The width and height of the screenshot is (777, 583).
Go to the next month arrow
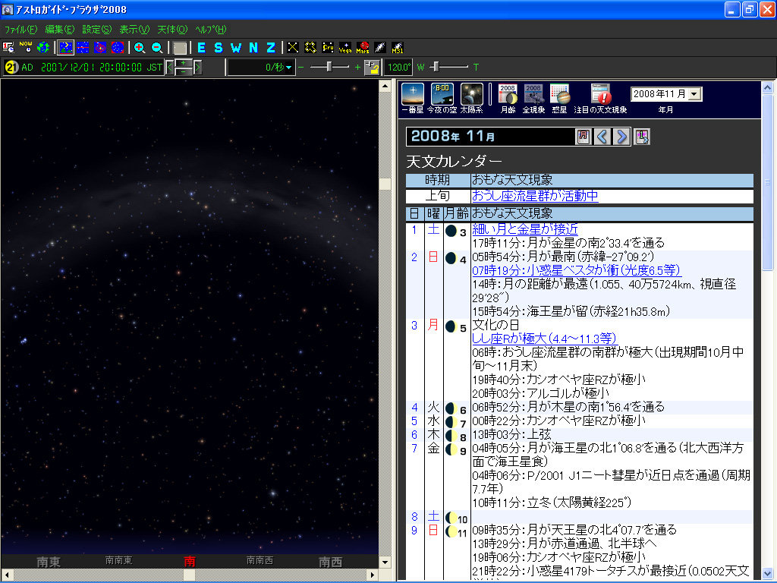621,137
